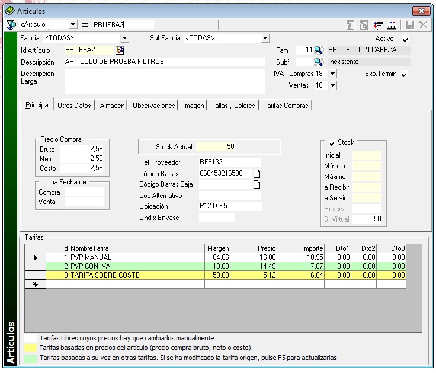Click the second greyed-out copy toolbar icon
Viewport: 436px width, 373px height.
click(364, 25)
